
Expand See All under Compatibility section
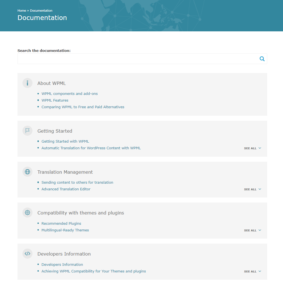tap(252, 230)
